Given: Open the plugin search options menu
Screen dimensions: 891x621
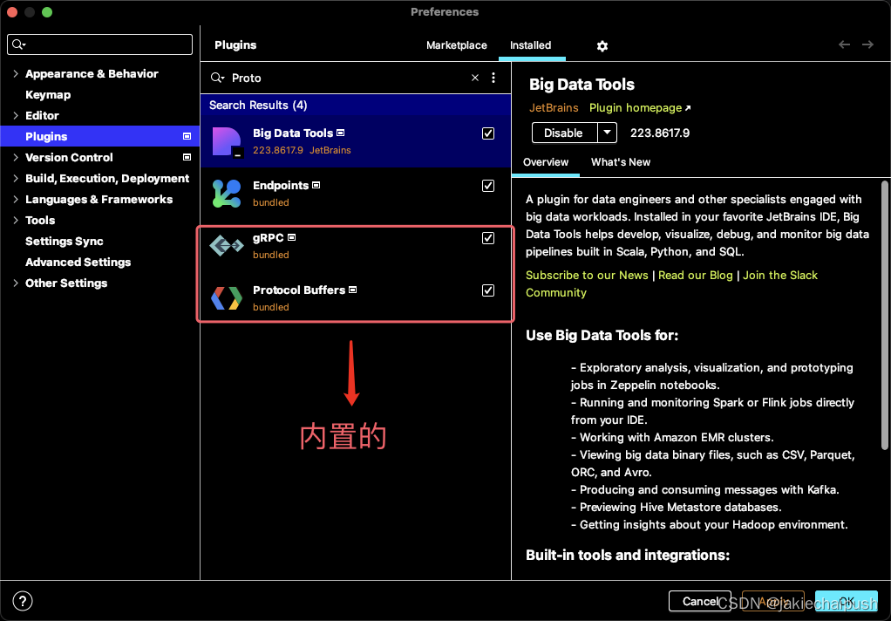Looking at the screenshot, I should pos(493,78).
